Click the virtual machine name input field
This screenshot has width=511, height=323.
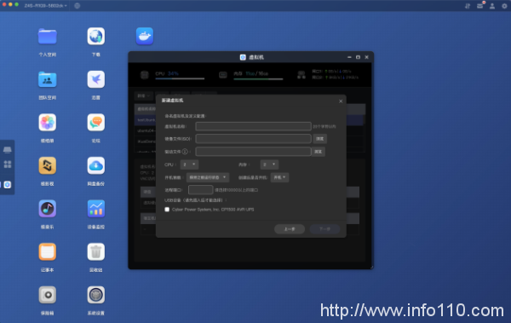[253, 126]
